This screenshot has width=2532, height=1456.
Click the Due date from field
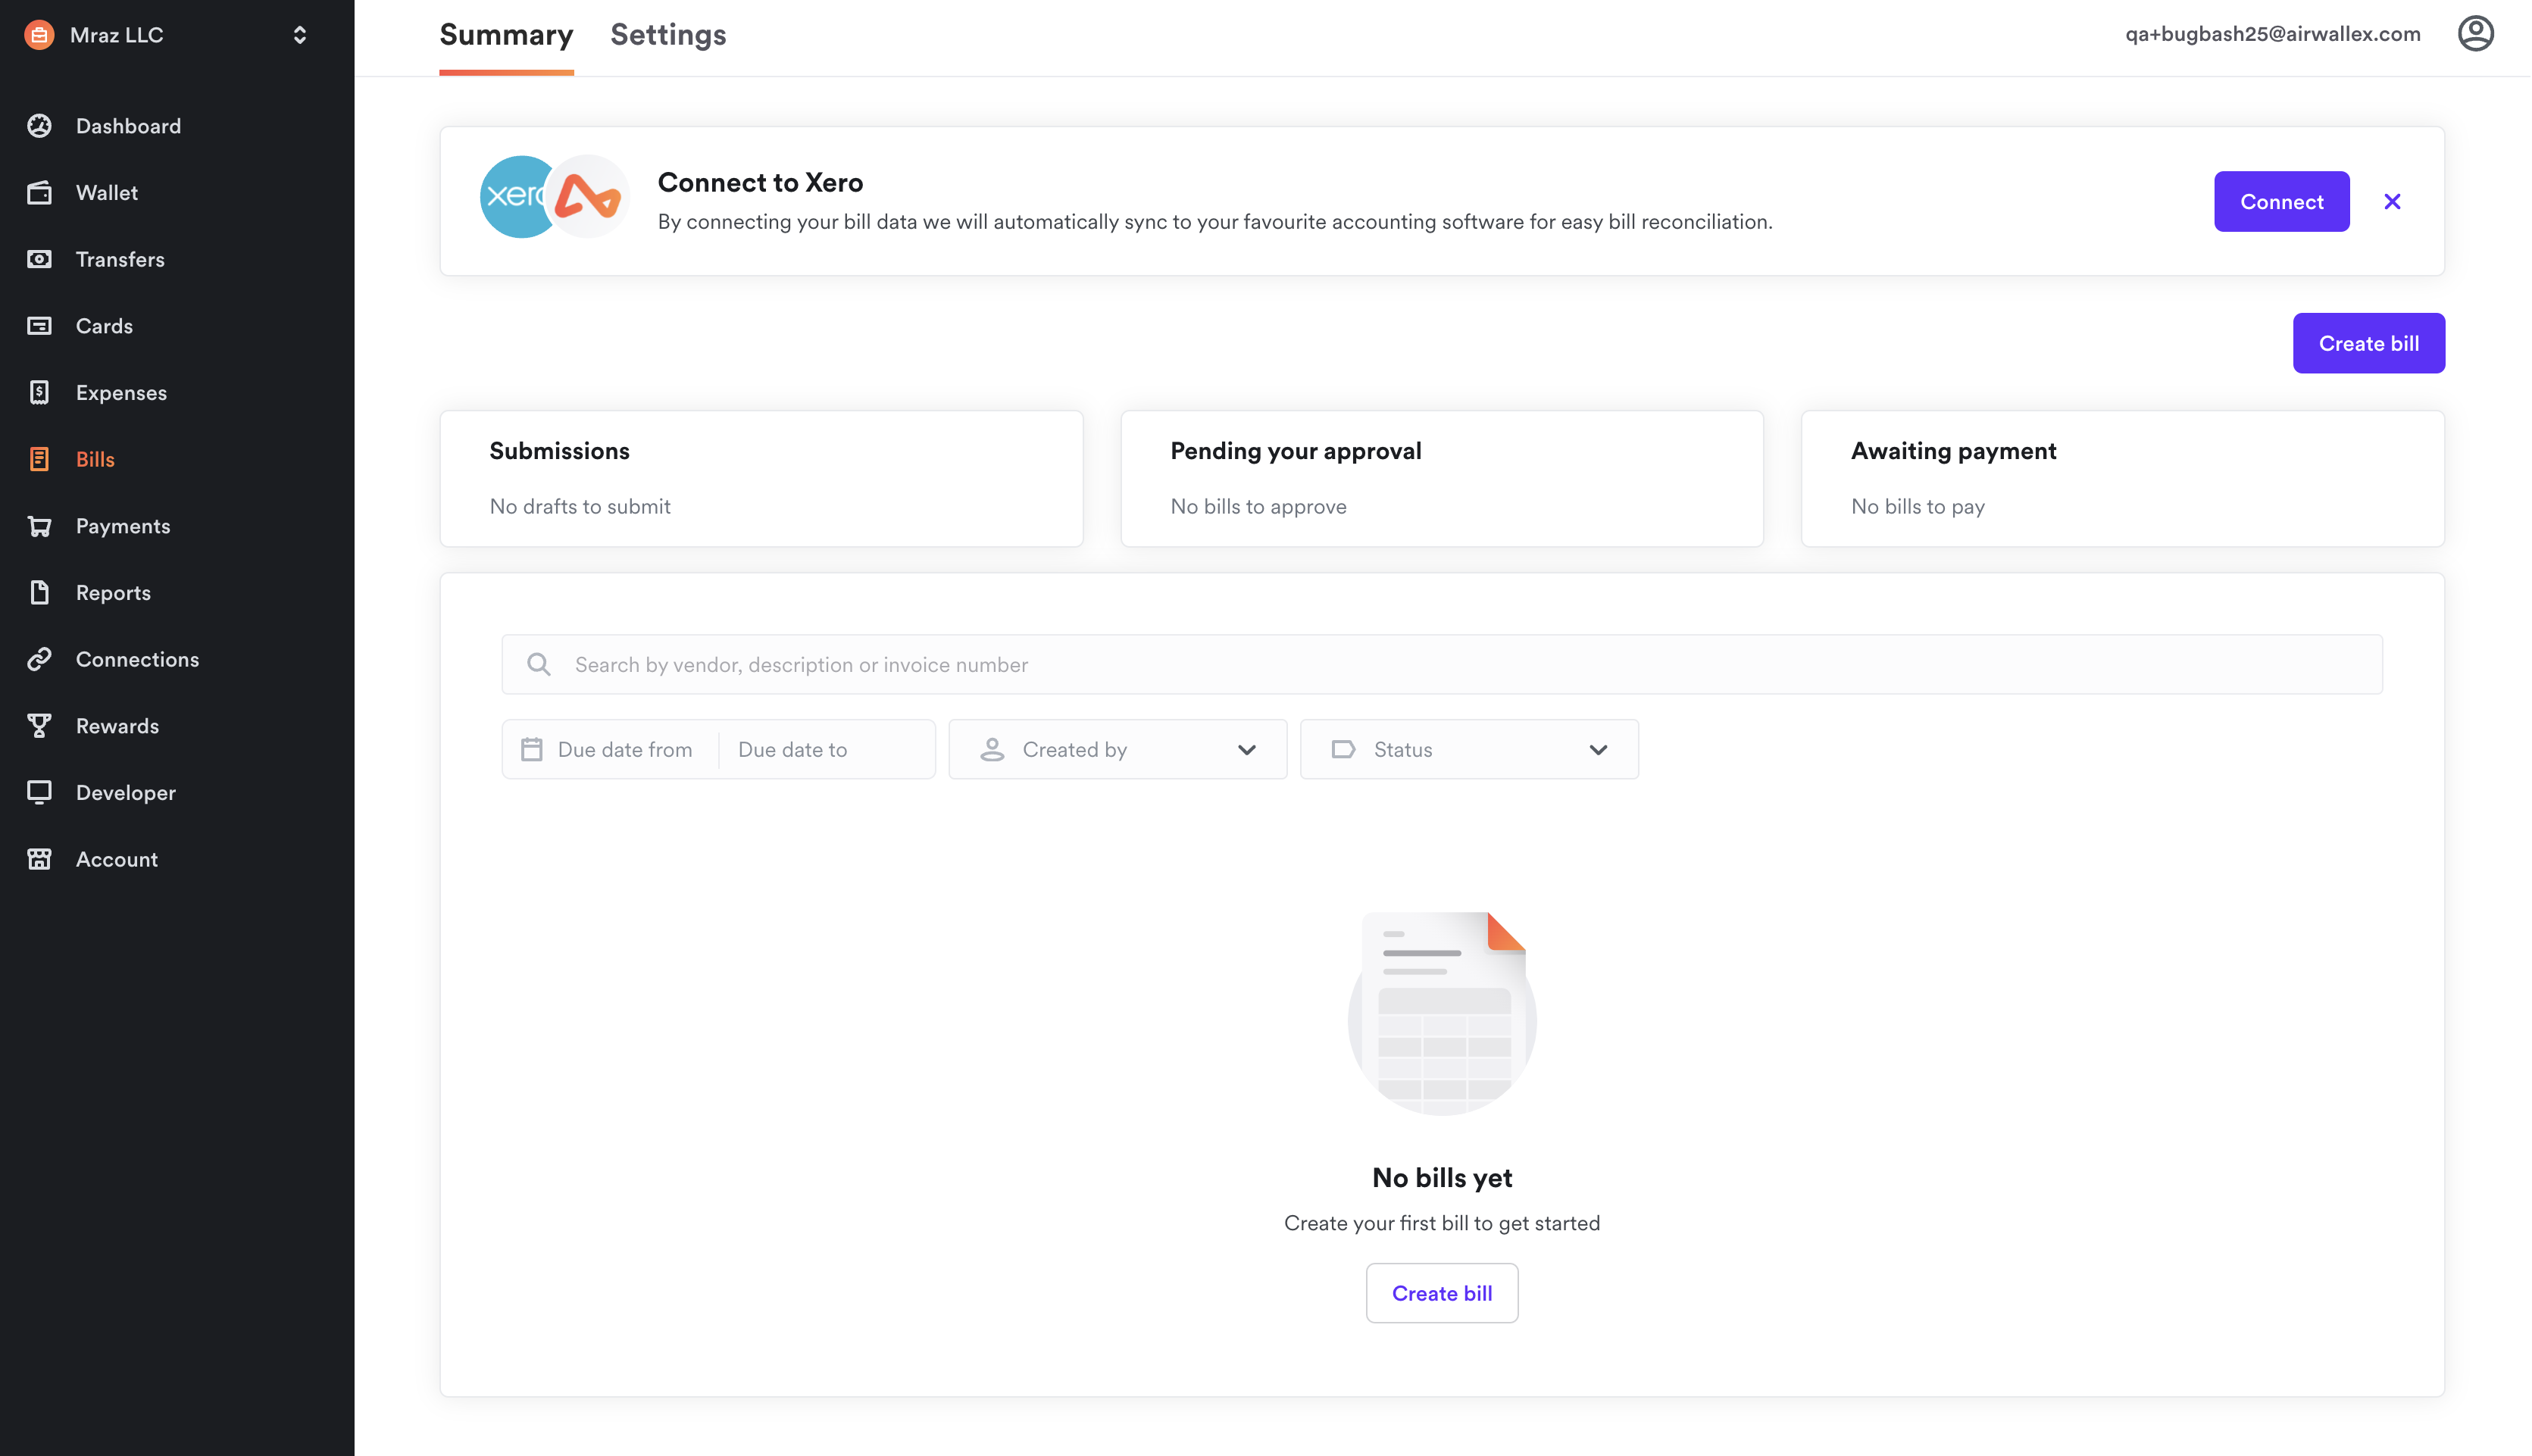[x=625, y=749]
